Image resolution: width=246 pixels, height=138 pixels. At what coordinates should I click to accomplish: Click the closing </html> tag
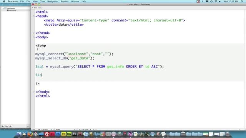point(43,96)
